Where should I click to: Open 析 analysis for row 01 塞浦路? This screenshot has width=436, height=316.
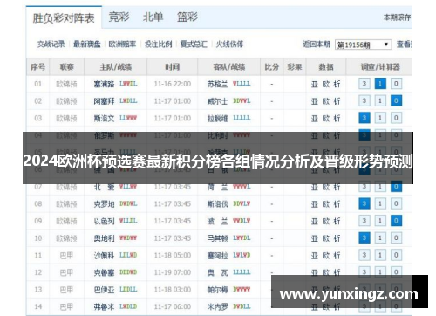pyautogui.click(x=337, y=84)
